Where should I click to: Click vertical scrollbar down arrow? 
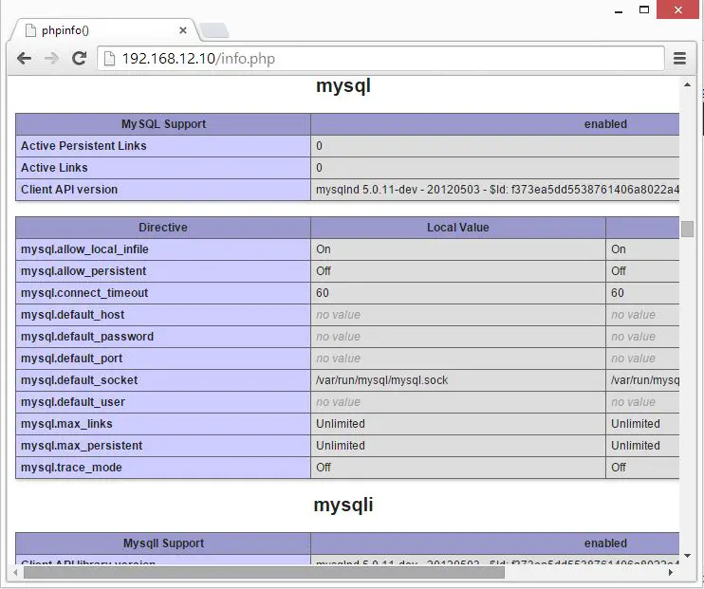(x=687, y=556)
